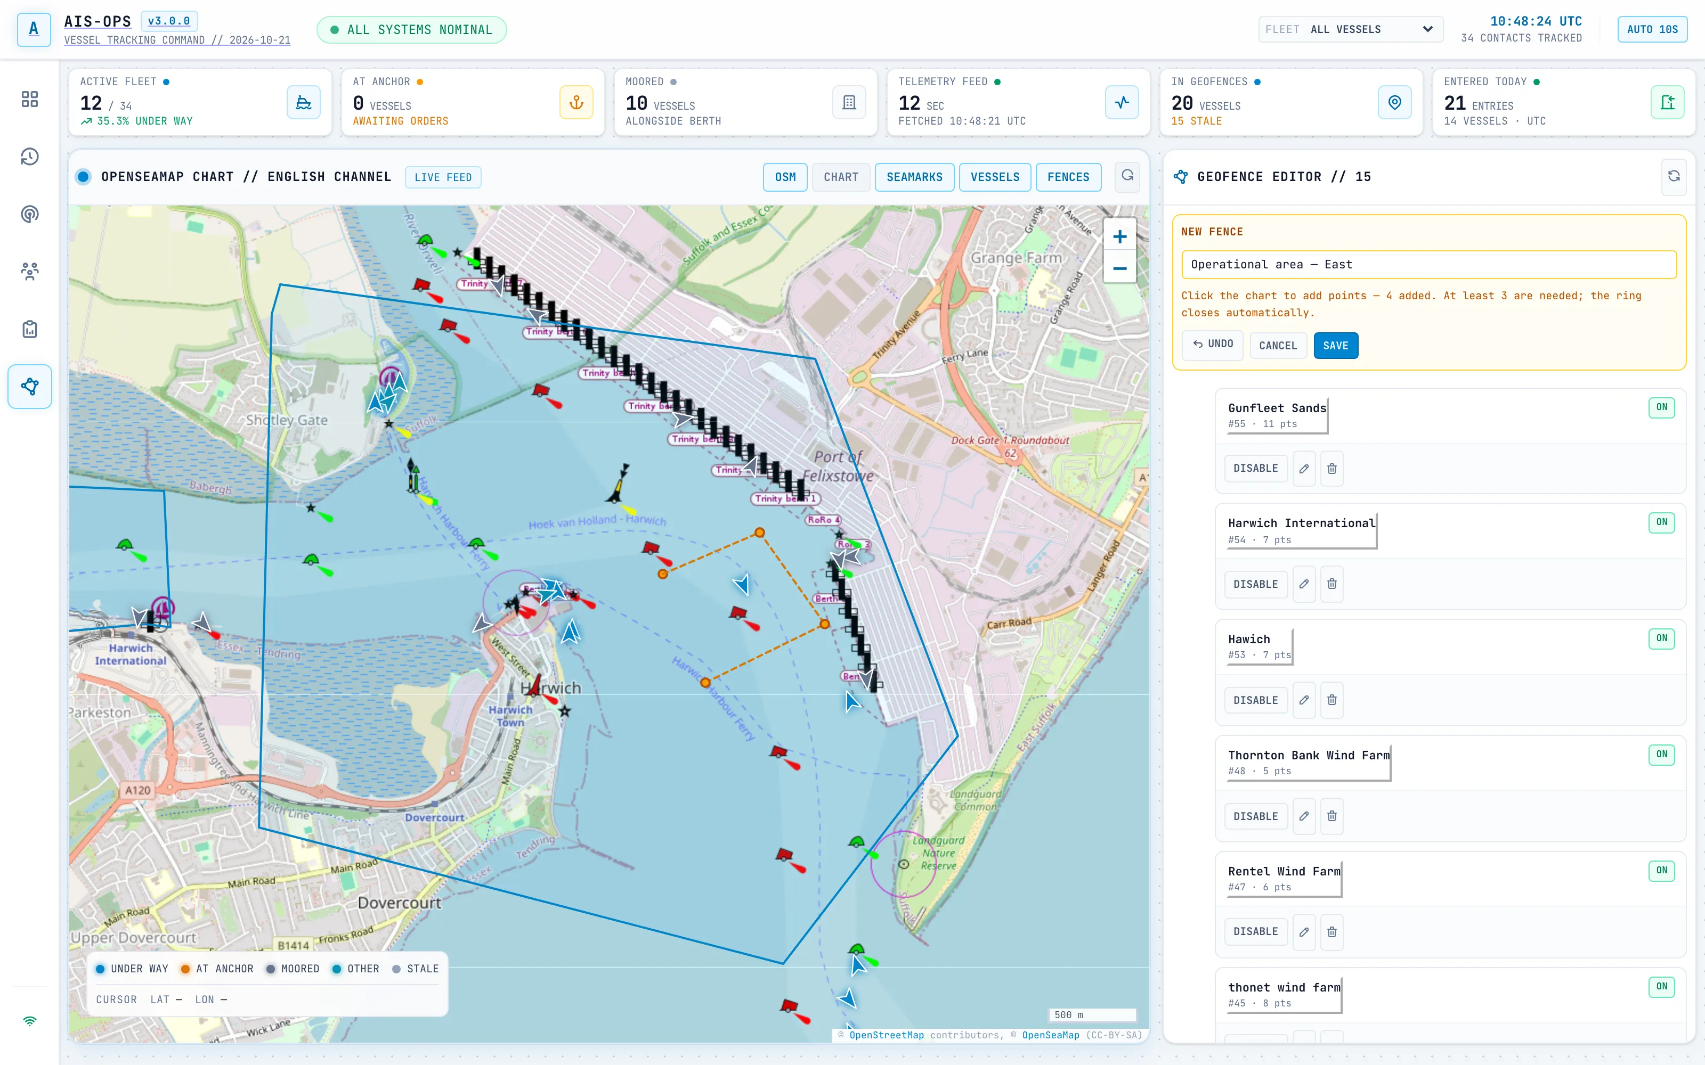Edit the Gunfleet Sands fence
This screenshot has width=1705, height=1065.
click(x=1304, y=469)
